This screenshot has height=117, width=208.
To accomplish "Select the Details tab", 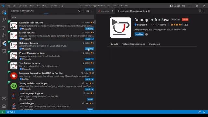I will point(114,44).
